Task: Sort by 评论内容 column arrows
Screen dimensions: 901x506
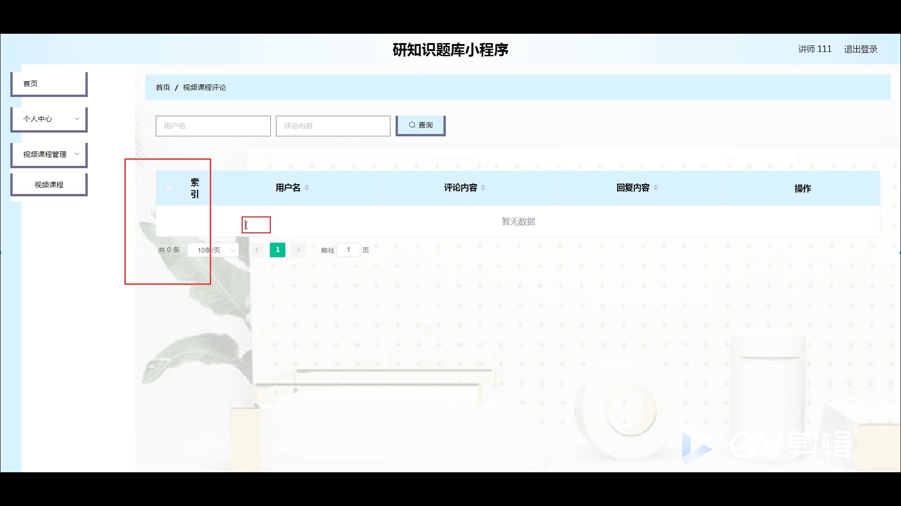Action: [x=483, y=187]
